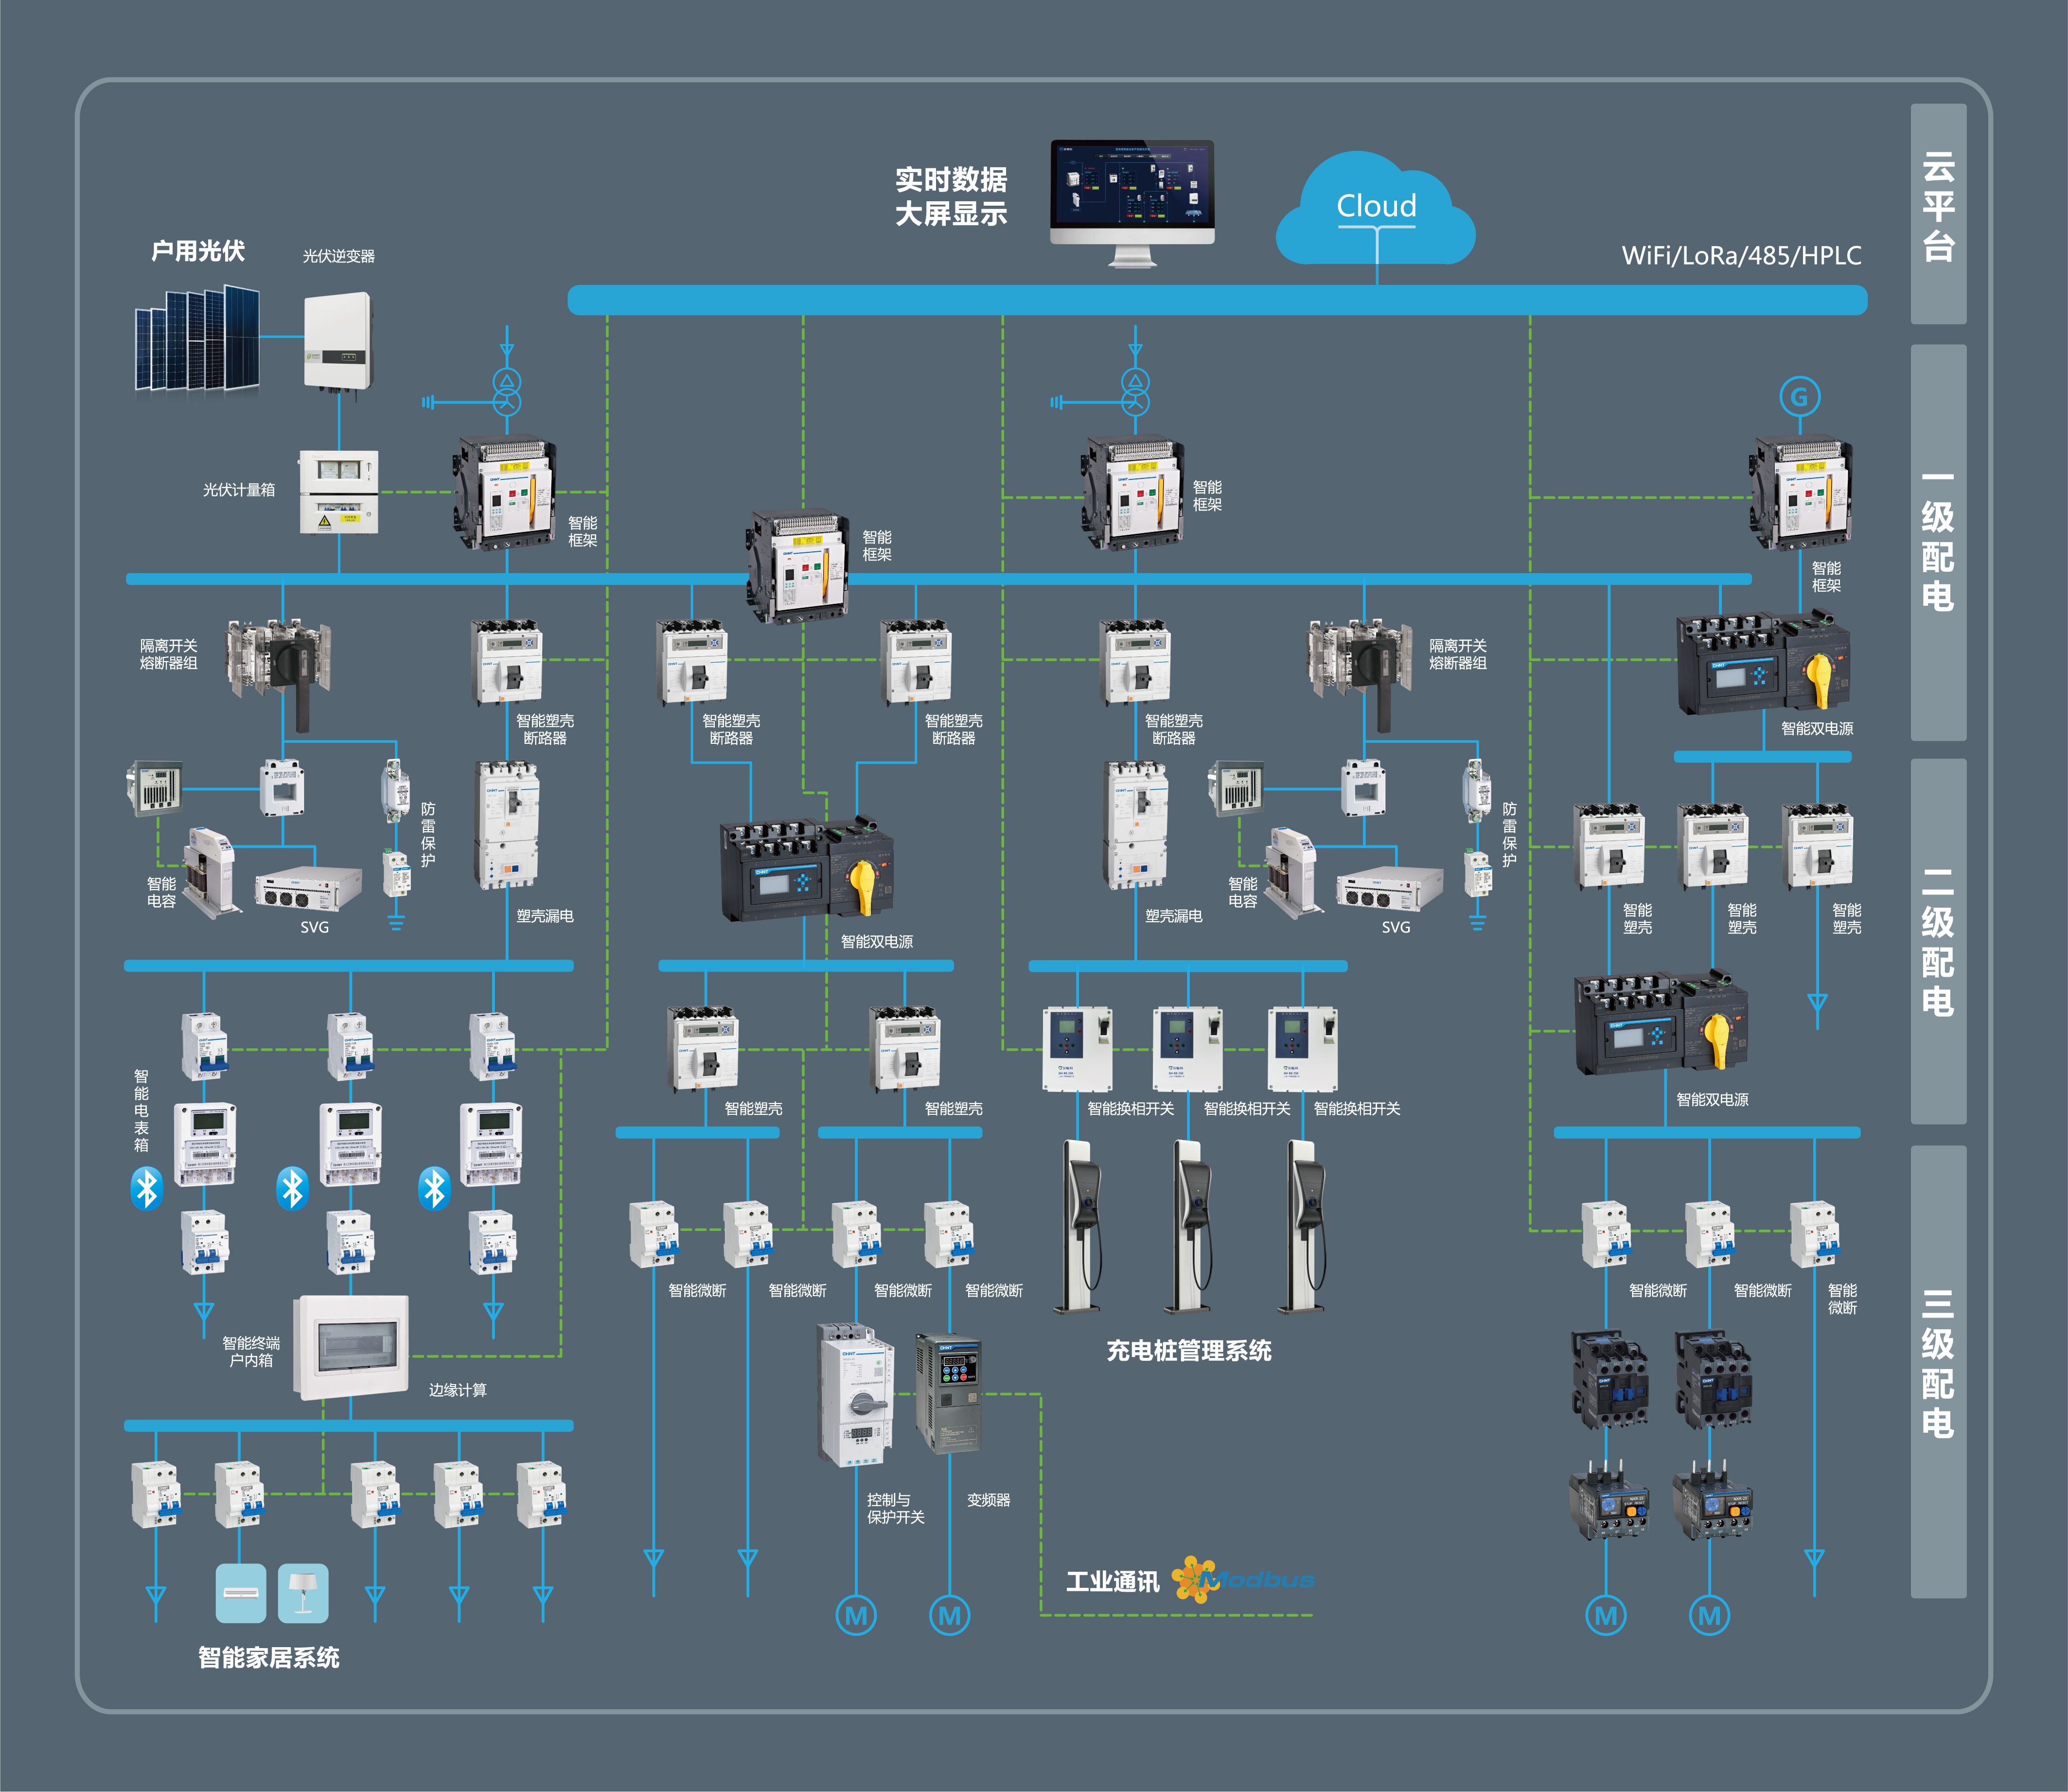Image resolution: width=2068 pixels, height=1792 pixels.
Task: Click the 云平台 side tab
Action: click(x=1938, y=213)
